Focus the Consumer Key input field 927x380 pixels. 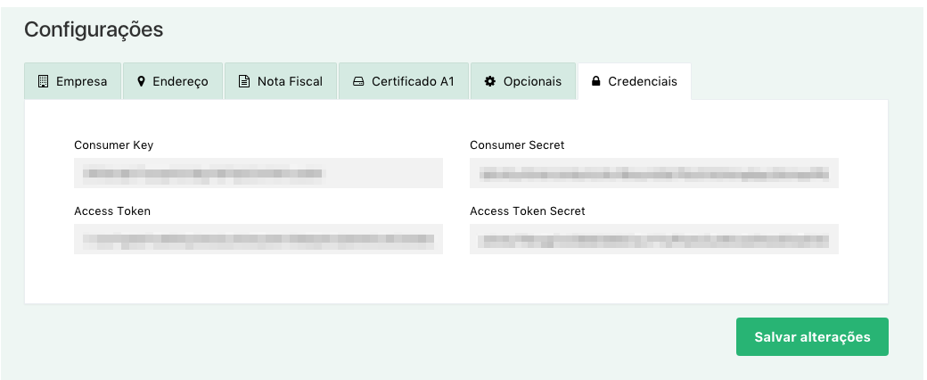tap(258, 173)
